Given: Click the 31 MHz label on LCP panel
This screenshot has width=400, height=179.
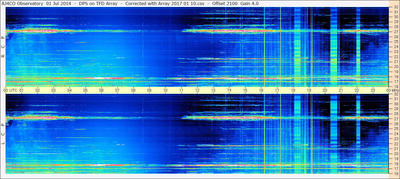Looking at the screenshot, I should click(x=396, y=99).
